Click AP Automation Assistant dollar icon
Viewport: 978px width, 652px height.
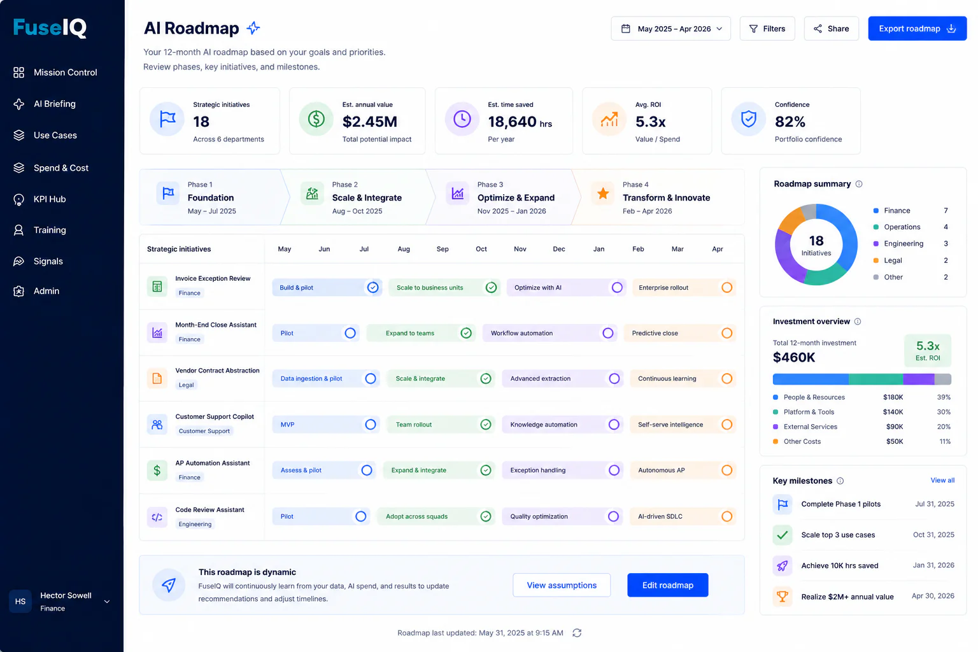pos(157,471)
